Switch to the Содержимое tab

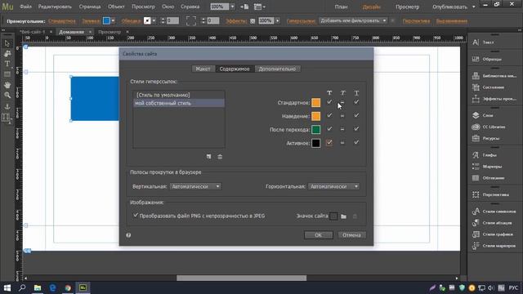(x=235, y=69)
